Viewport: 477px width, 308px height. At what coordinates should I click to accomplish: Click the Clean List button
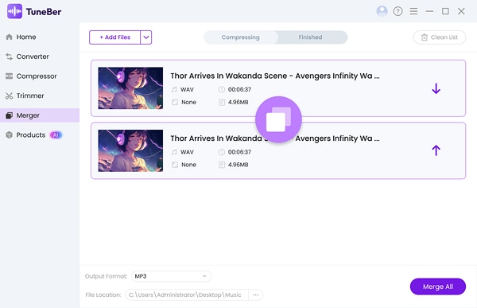(x=440, y=37)
